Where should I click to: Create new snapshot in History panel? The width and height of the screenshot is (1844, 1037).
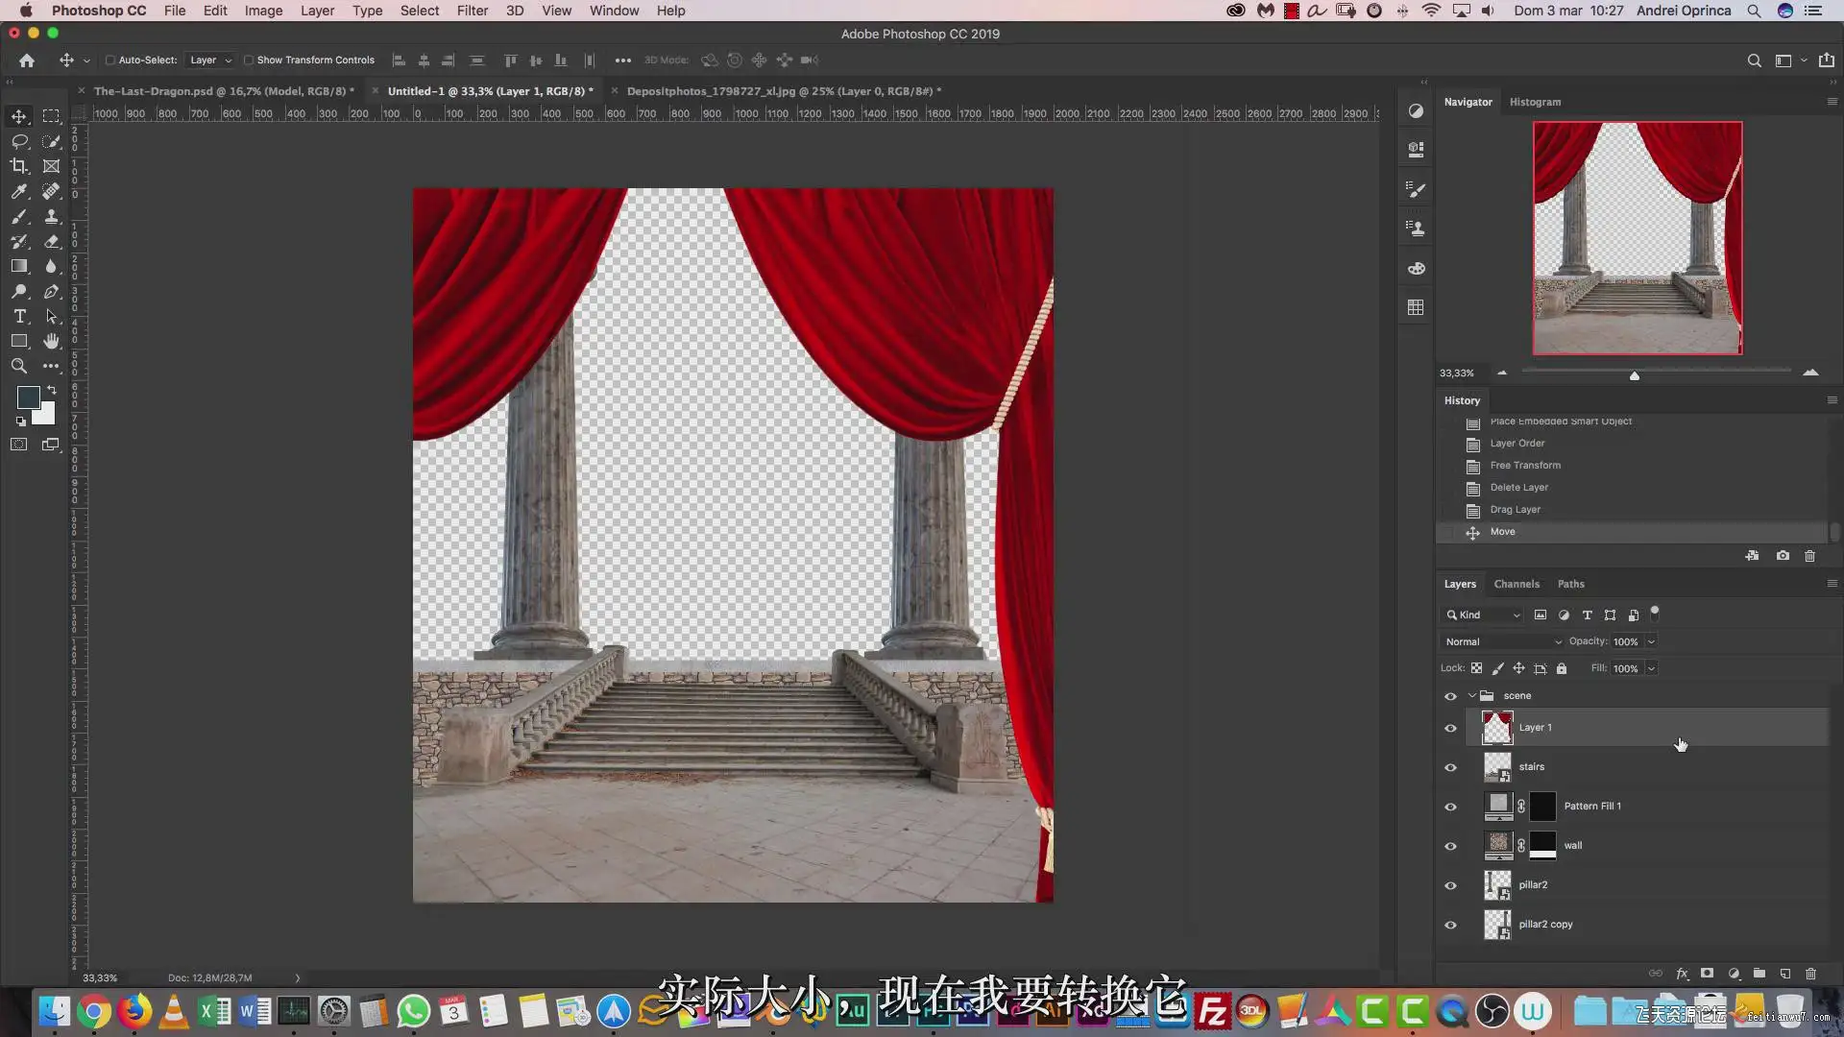click(x=1783, y=556)
